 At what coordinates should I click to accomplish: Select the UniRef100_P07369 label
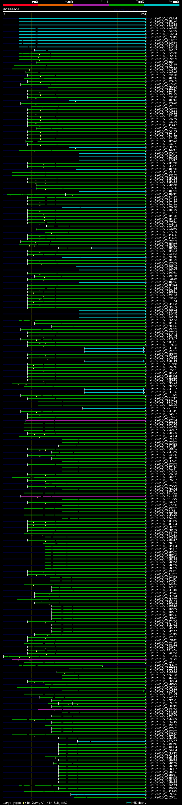click(x=163, y=69)
